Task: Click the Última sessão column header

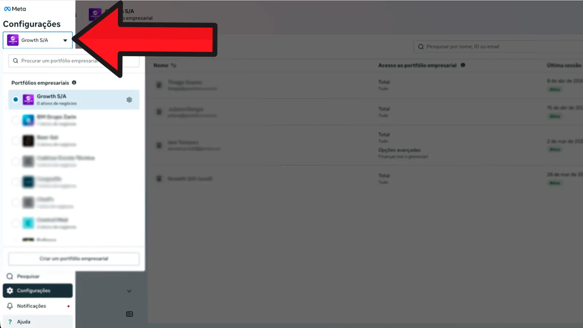Action: pyautogui.click(x=563, y=65)
